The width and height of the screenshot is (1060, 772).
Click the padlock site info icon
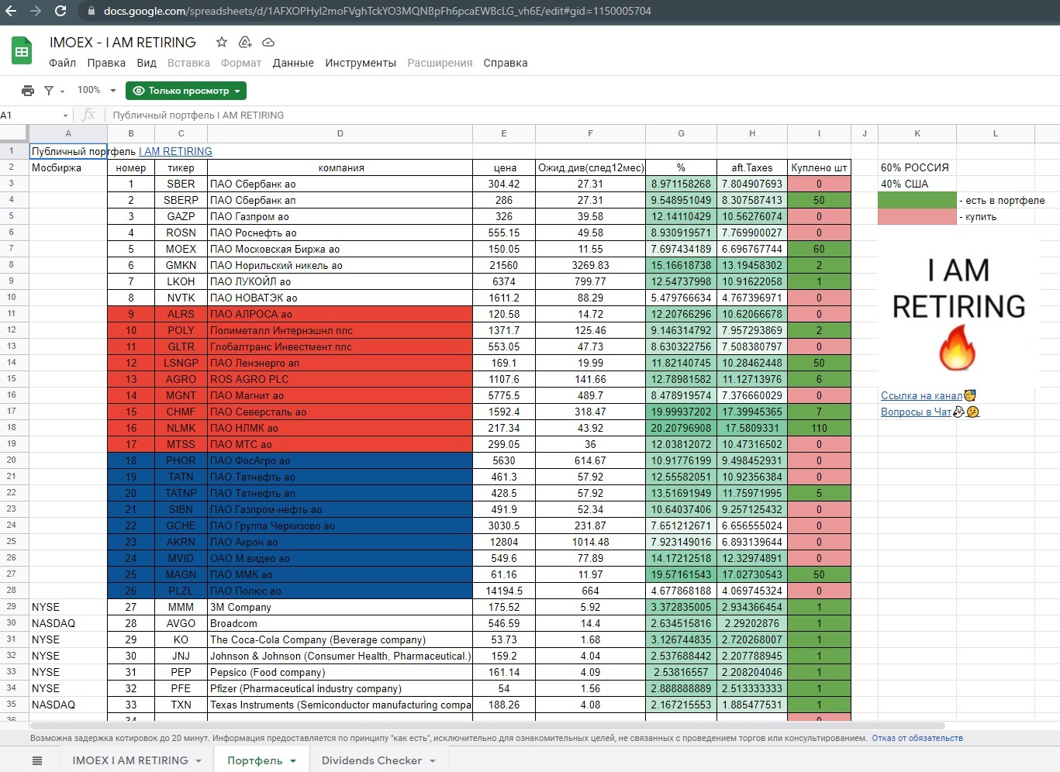click(91, 12)
